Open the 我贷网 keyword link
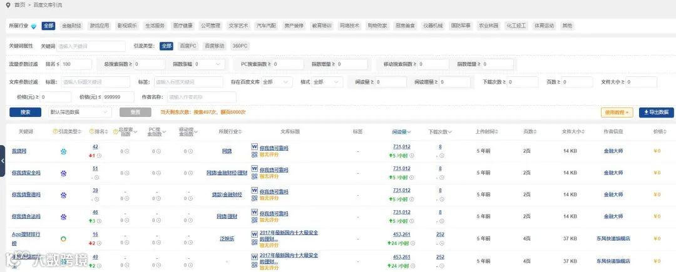The width and height of the screenshot is (676, 272). 19,151
